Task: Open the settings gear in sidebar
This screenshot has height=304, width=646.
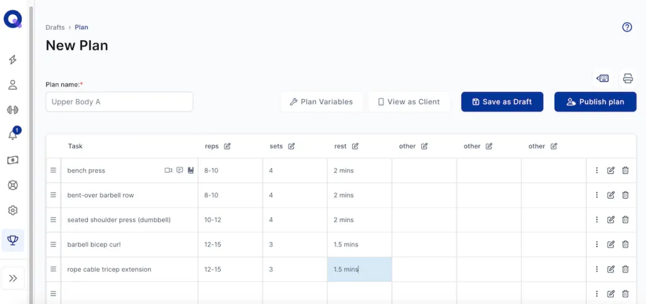Action: [x=13, y=210]
